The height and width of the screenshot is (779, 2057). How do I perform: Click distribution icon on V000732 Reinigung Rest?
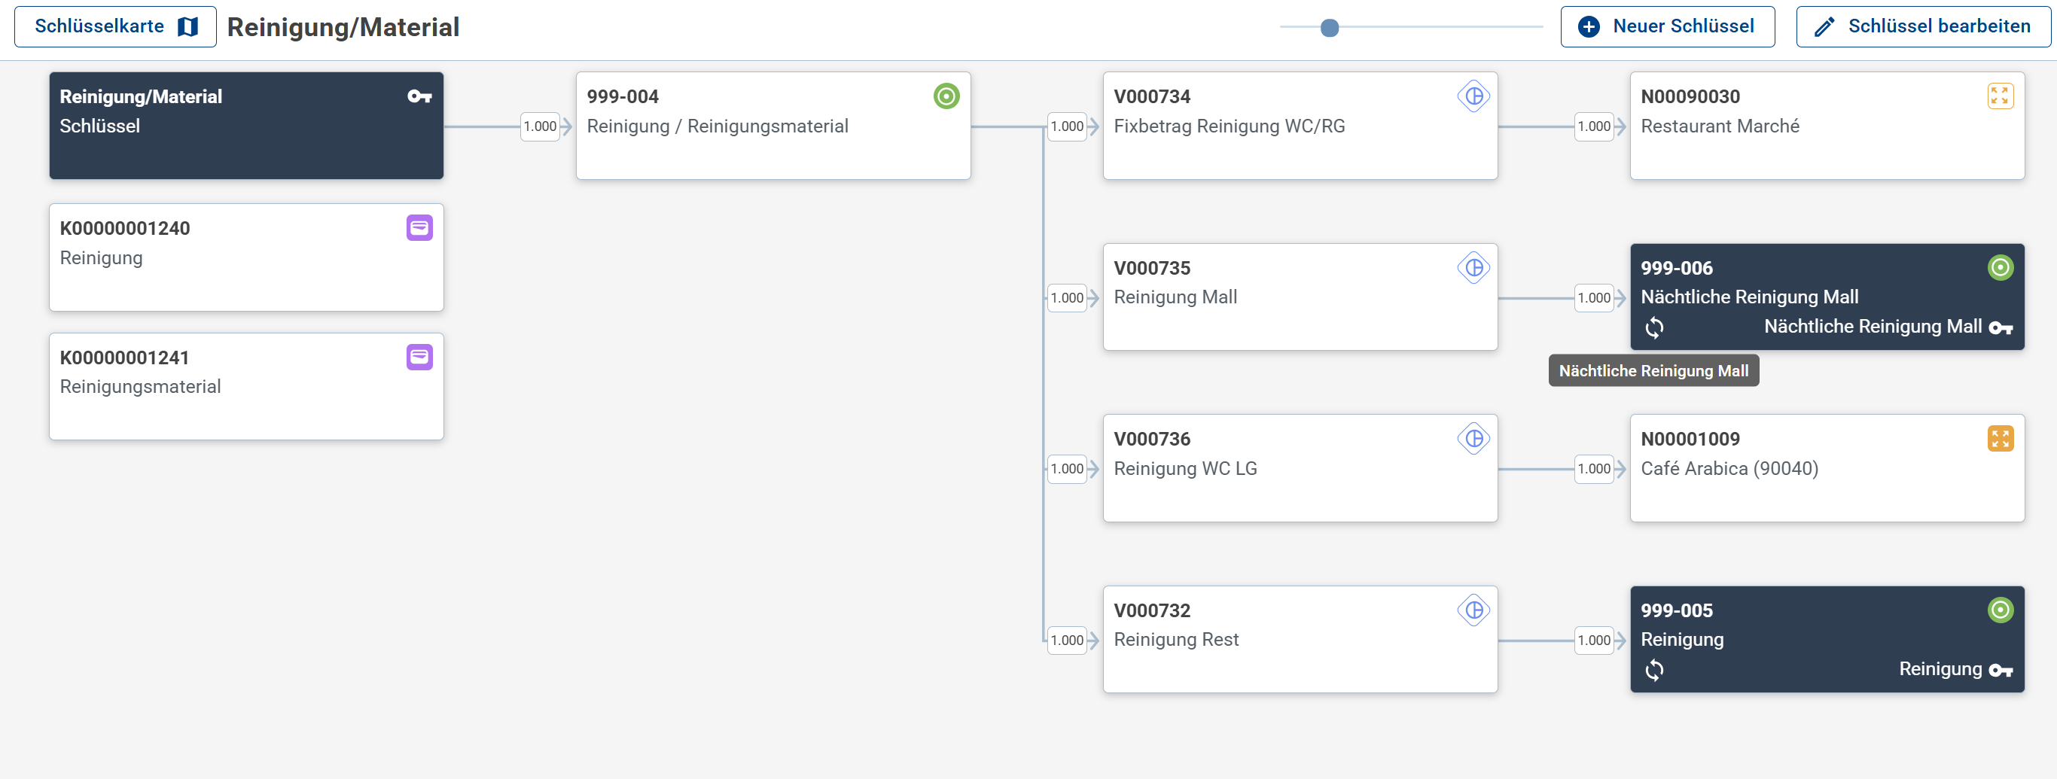click(1473, 610)
